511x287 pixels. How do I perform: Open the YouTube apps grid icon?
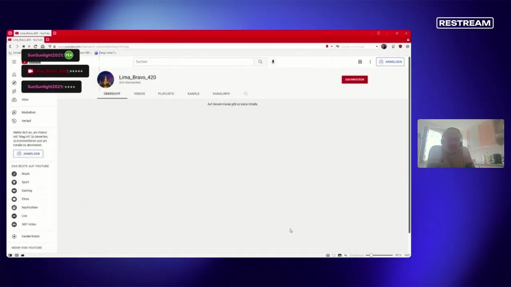coord(360,62)
